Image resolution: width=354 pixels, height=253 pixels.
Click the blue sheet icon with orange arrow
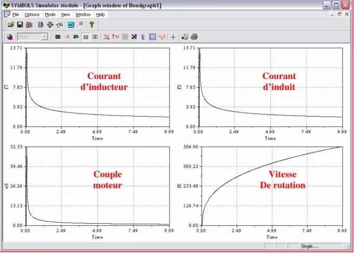click(41, 24)
